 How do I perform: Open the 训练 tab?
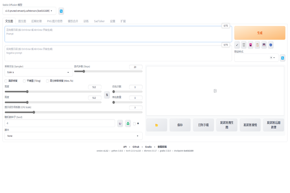pos(86,21)
